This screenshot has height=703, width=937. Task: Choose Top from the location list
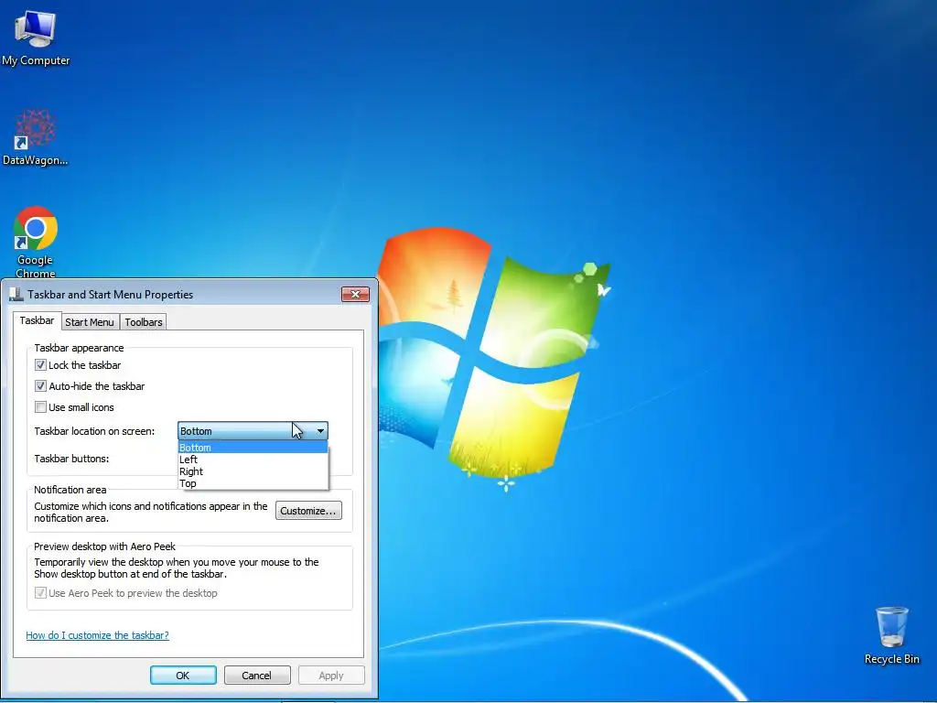pos(253,483)
